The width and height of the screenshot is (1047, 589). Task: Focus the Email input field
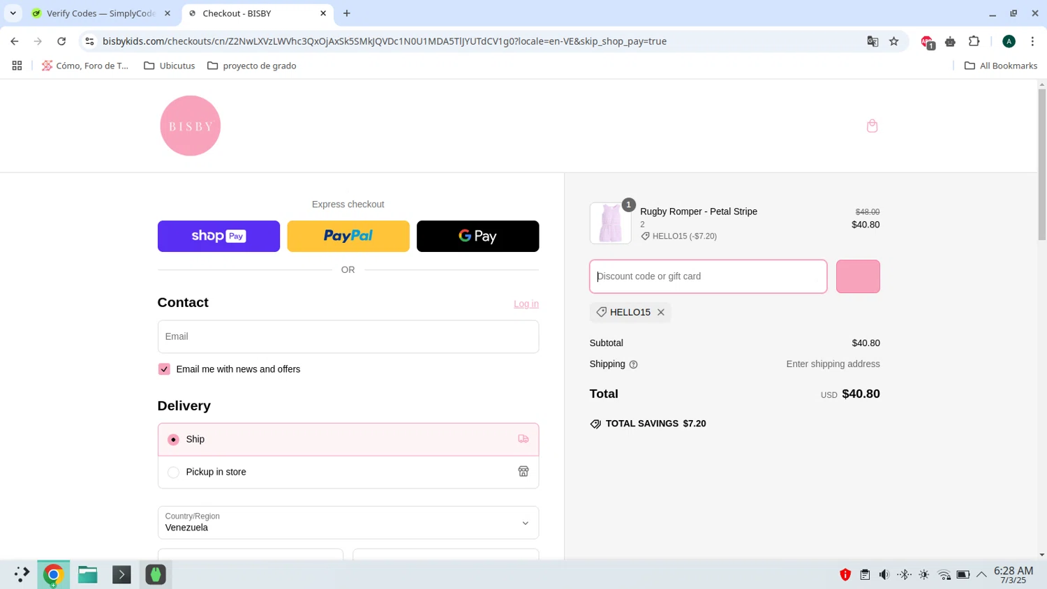pos(348,336)
